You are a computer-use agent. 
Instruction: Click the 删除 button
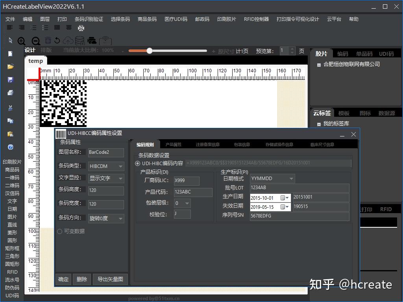pos(82,280)
